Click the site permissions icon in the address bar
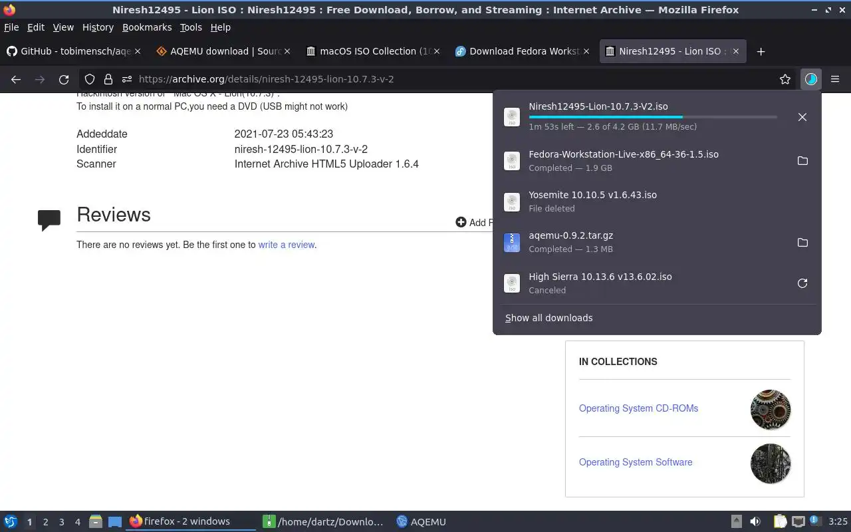Viewport: 851px width, 532px height. coord(126,79)
